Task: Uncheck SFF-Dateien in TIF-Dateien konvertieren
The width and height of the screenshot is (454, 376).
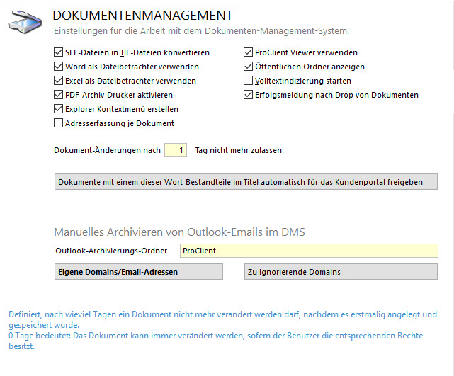Action: click(59, 52)
